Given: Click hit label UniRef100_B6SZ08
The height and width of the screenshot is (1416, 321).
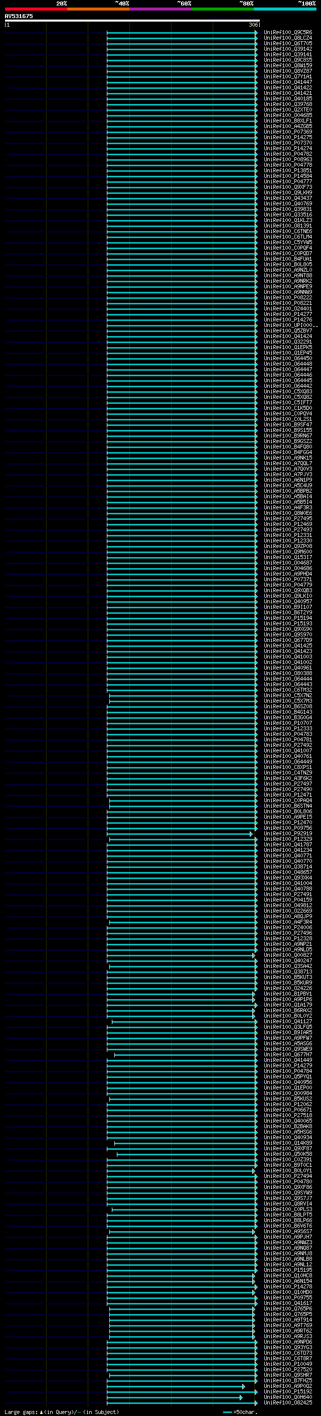Looking at the screenshot, I should coord(288,706).
